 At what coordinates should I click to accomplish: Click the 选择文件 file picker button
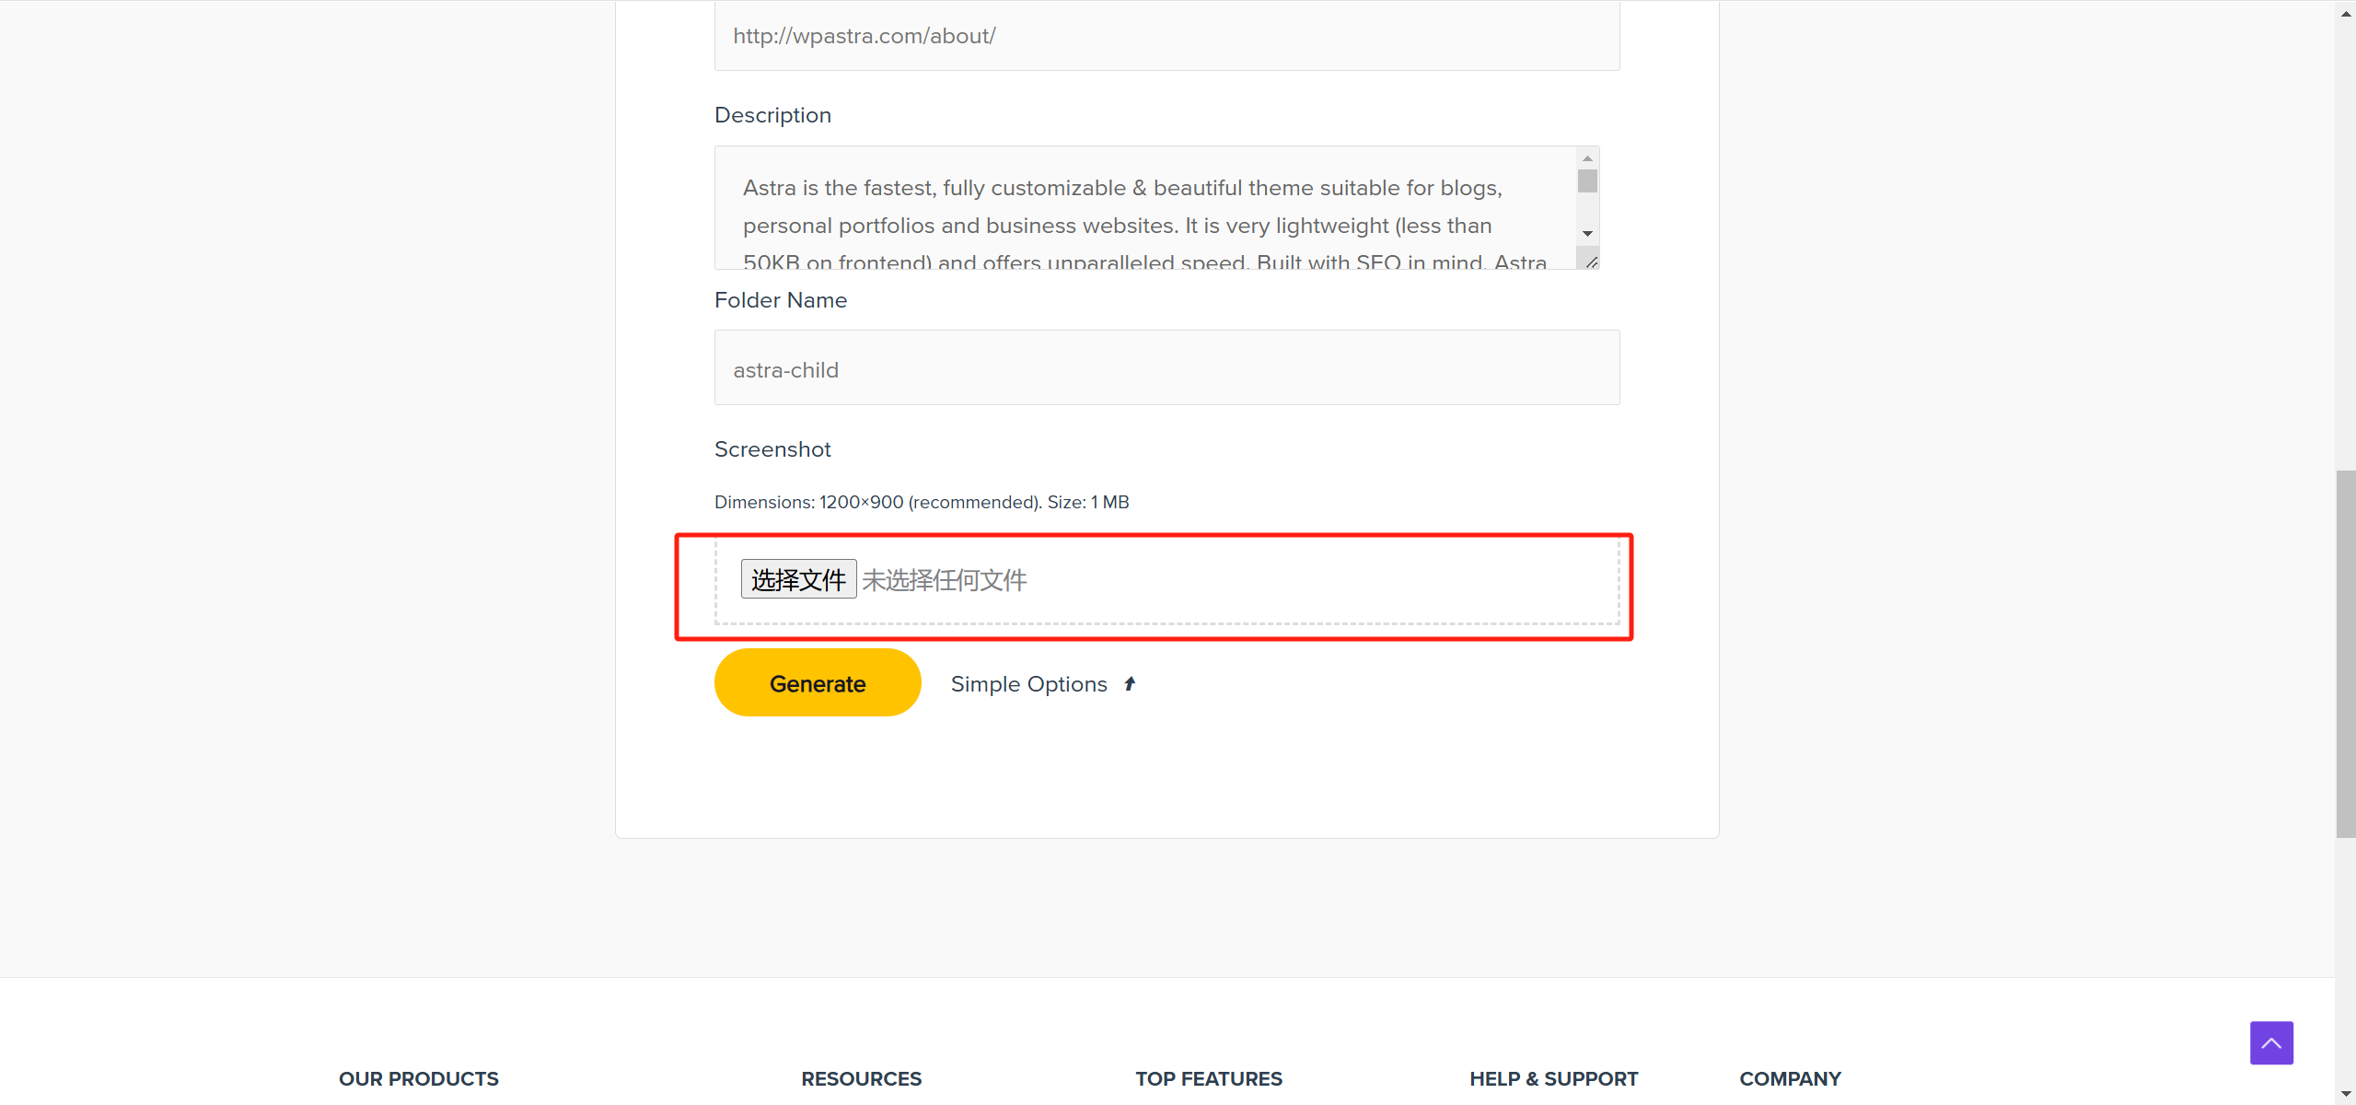[797, 578]
